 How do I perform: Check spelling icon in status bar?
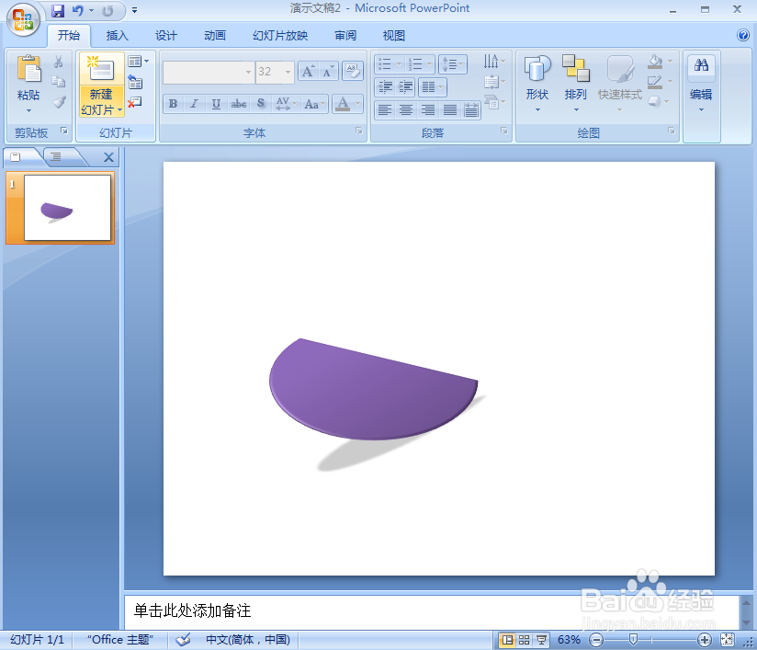point(184,639)
